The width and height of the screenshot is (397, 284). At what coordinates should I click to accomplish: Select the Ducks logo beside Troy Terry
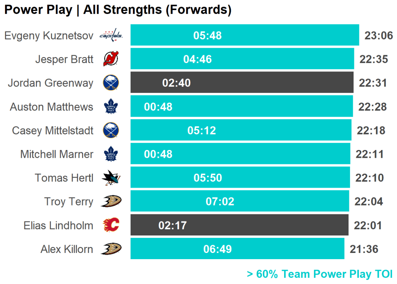click(111, 202)
